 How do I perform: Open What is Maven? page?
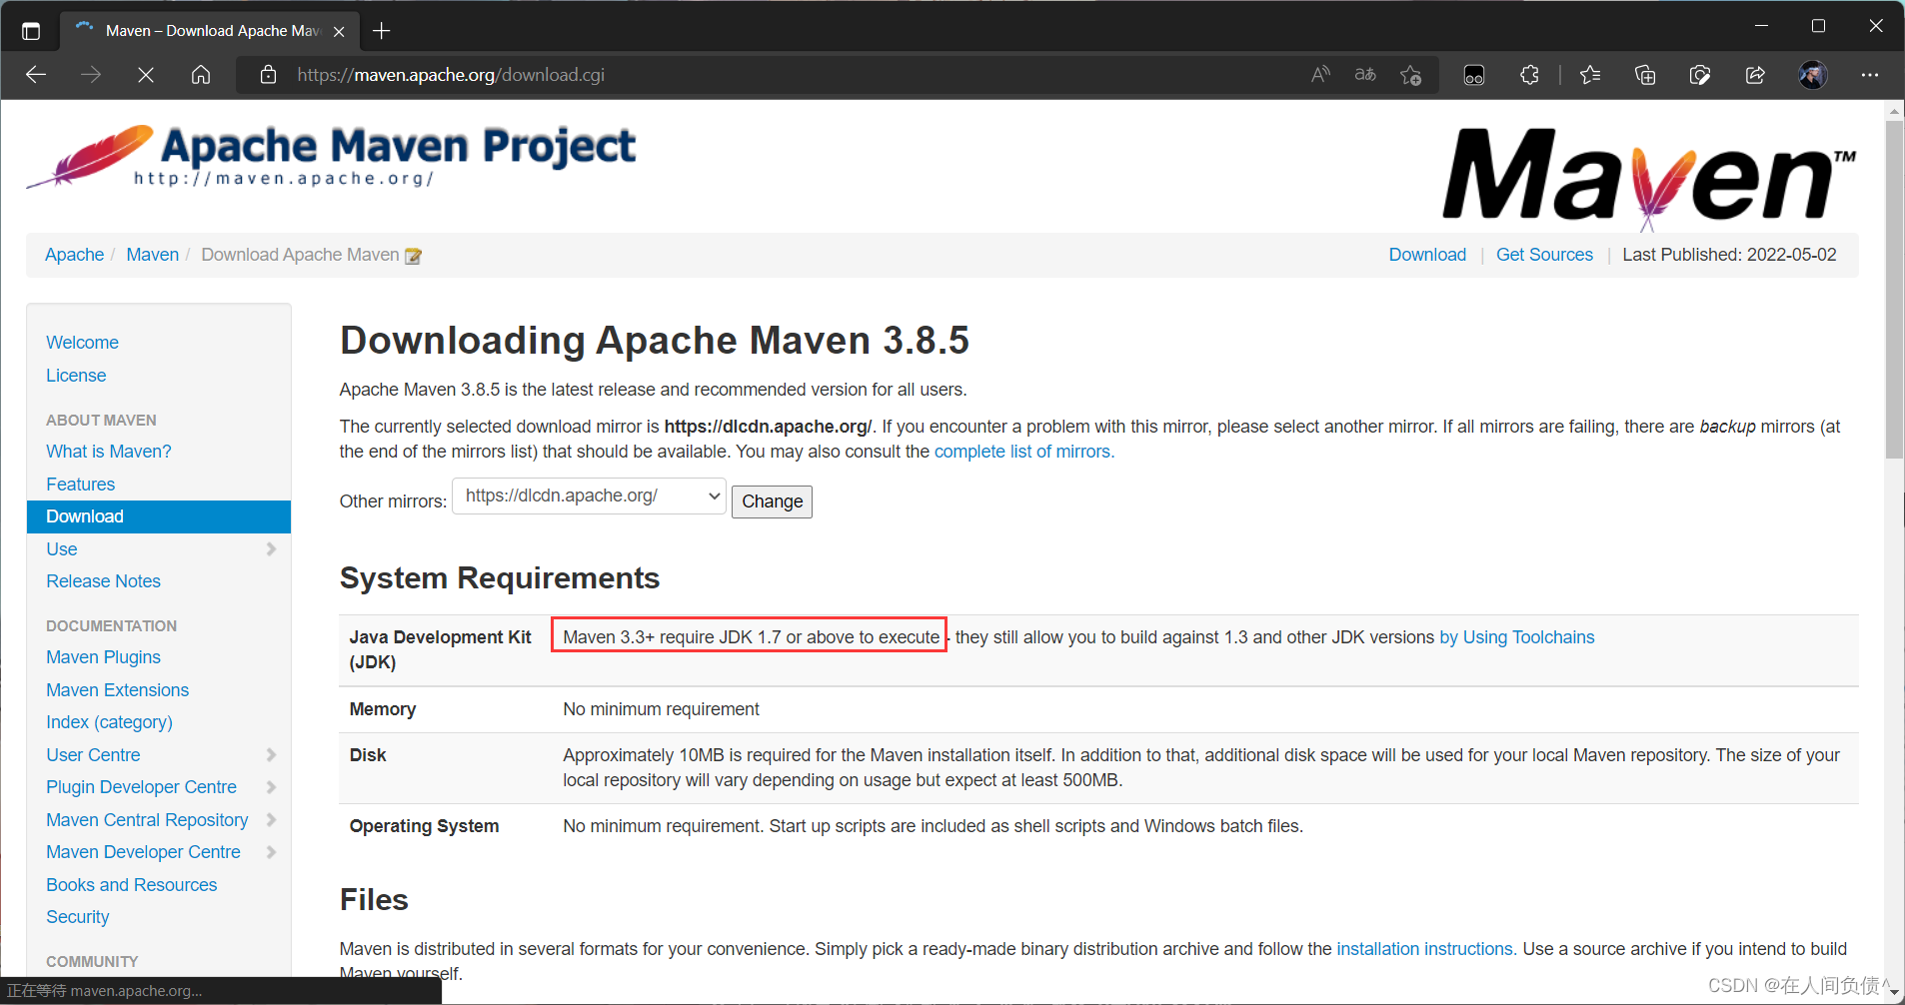109,452
